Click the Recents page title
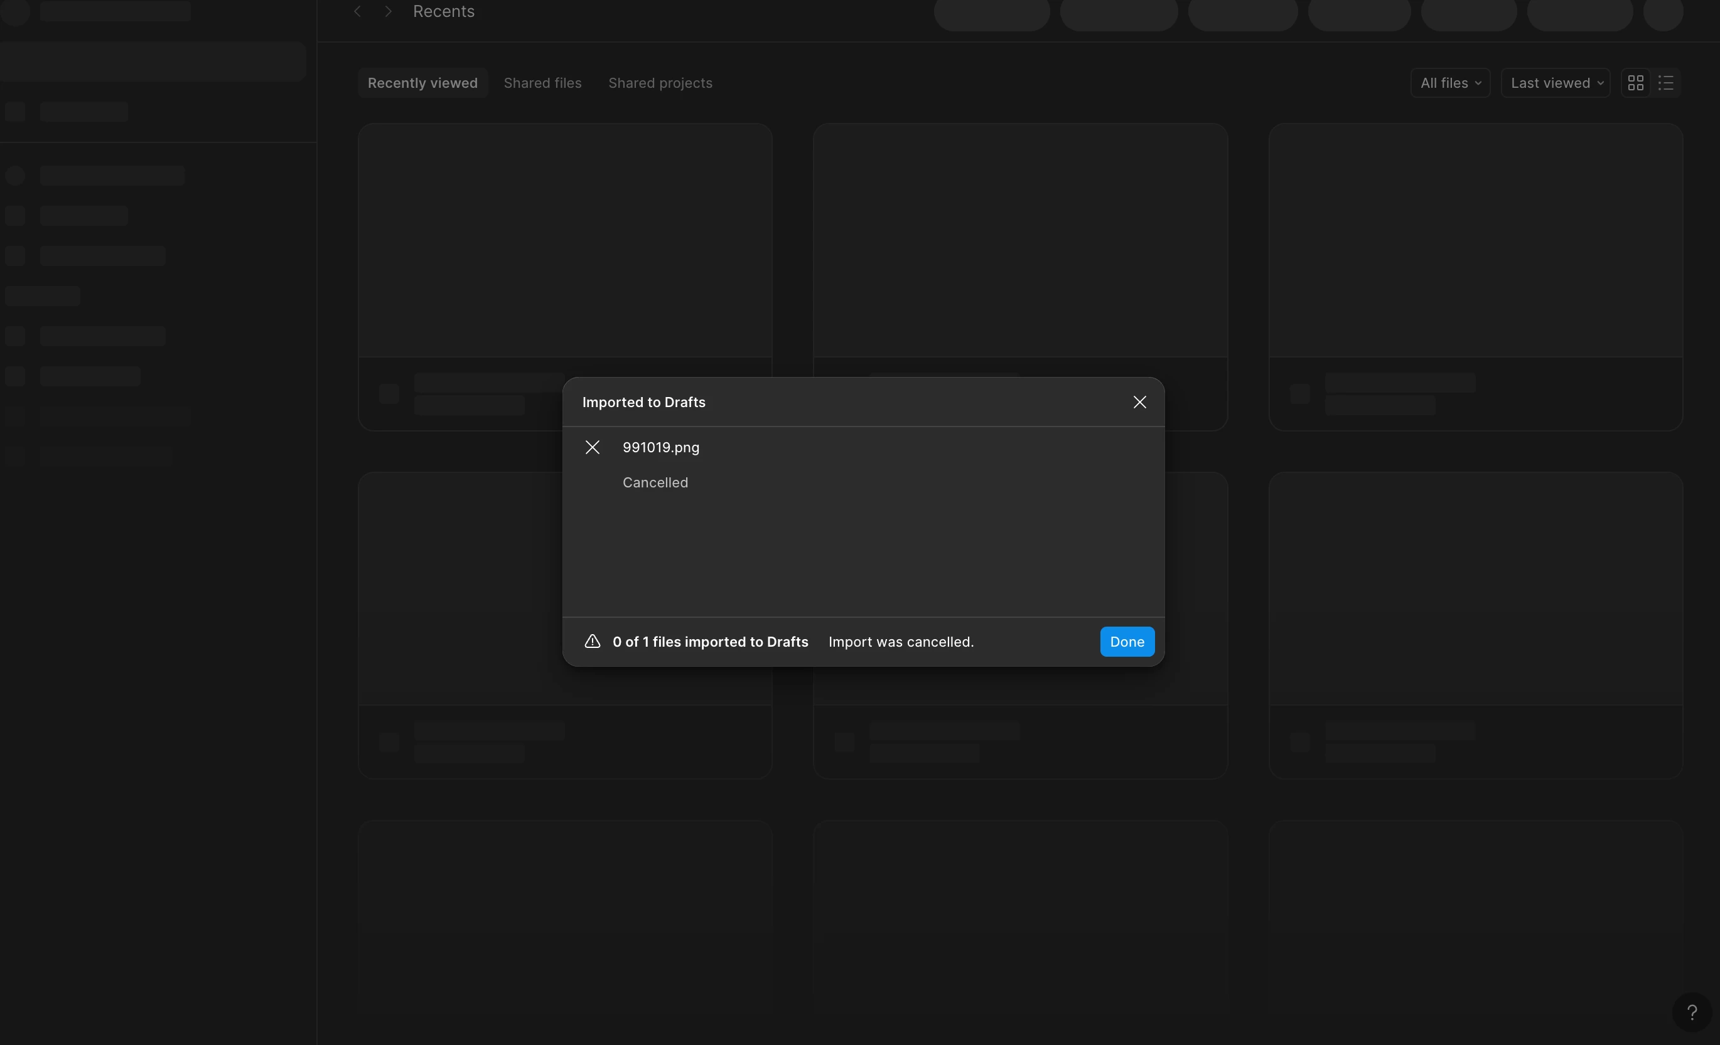 click(443, 11)
